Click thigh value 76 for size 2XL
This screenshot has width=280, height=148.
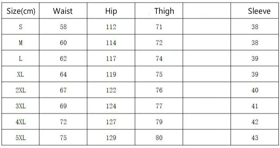click(159, 90)
